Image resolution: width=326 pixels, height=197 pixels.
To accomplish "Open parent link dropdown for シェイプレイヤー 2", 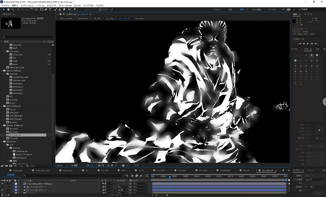I will (x=140, y=187).
